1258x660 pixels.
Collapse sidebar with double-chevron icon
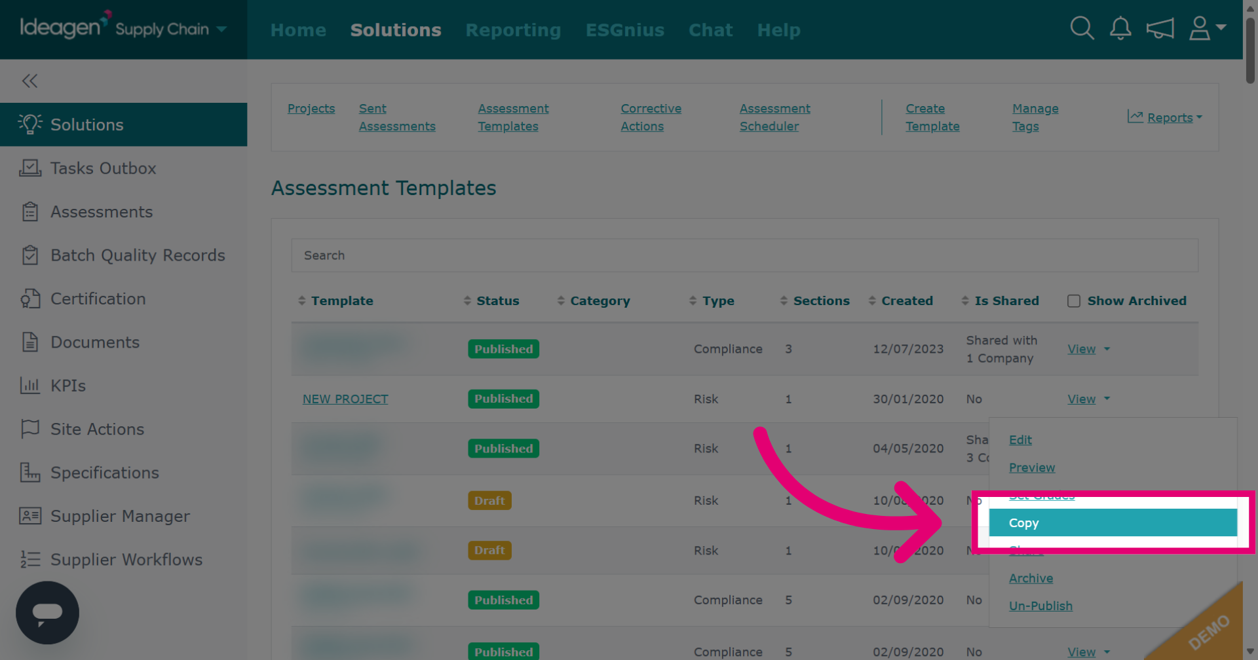pos(29,81)
